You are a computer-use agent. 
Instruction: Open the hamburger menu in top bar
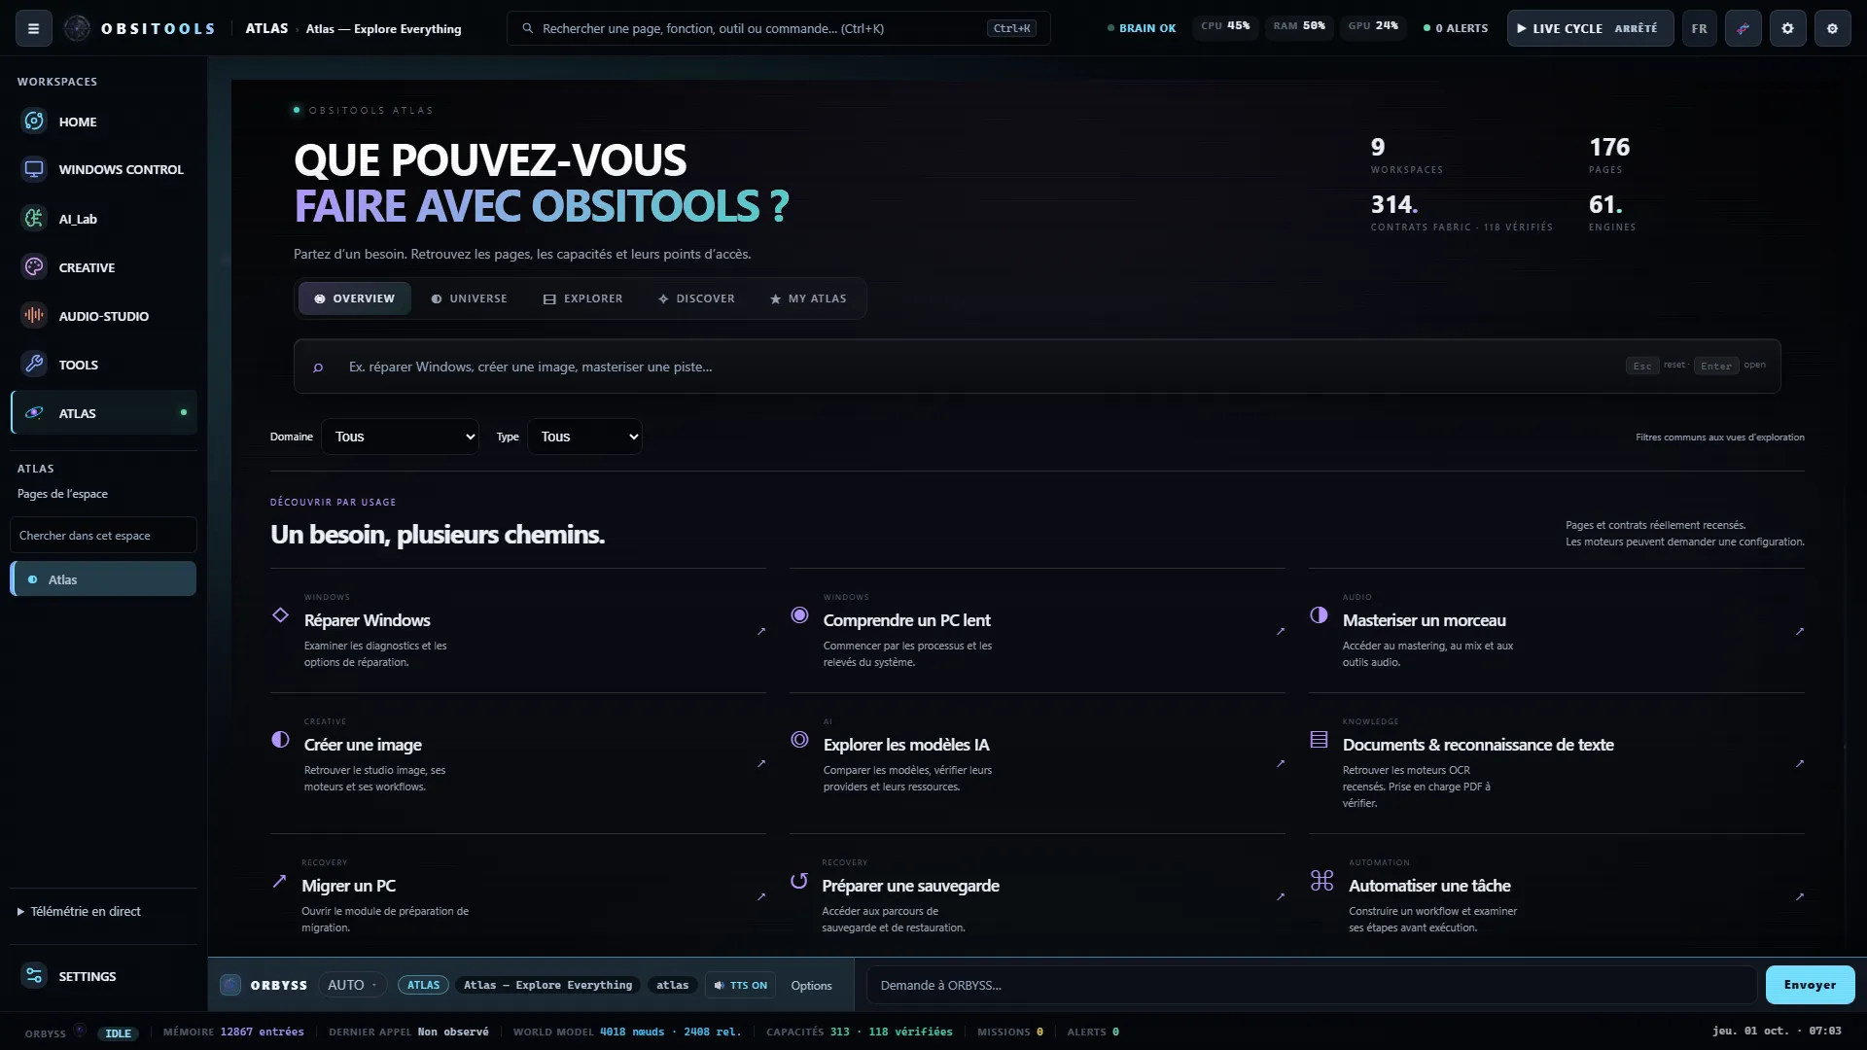point(33,28)
